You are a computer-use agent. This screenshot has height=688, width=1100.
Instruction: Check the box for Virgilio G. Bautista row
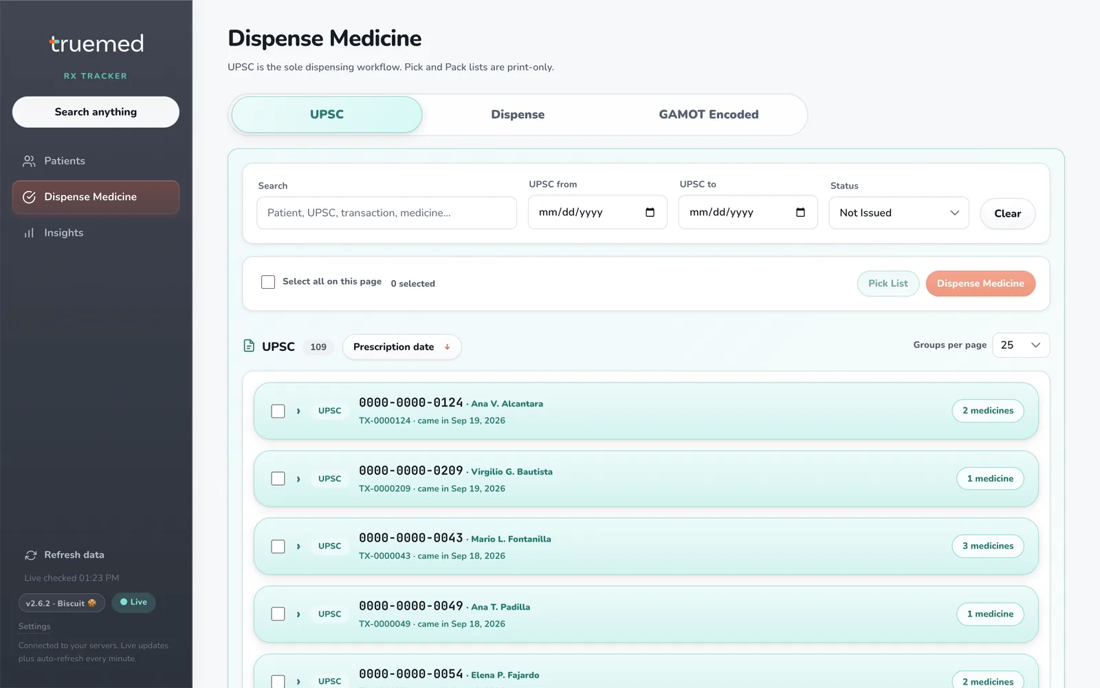(x=278, y=478)
